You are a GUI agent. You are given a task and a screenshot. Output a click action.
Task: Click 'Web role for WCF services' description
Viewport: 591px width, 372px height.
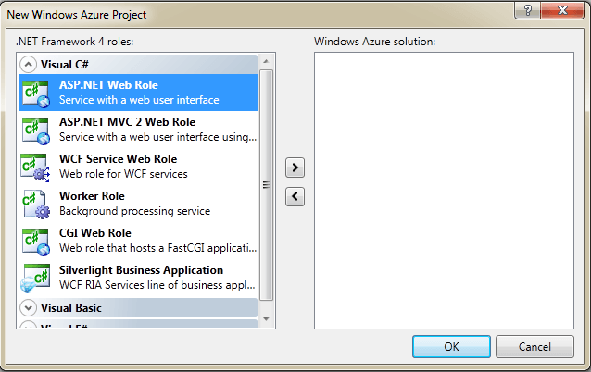point(123,174)
